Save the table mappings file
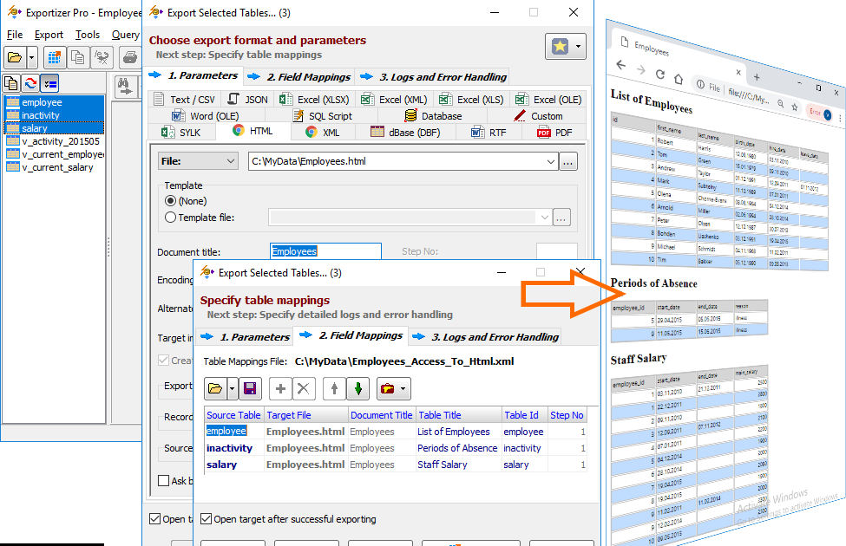 click(250, 388)
